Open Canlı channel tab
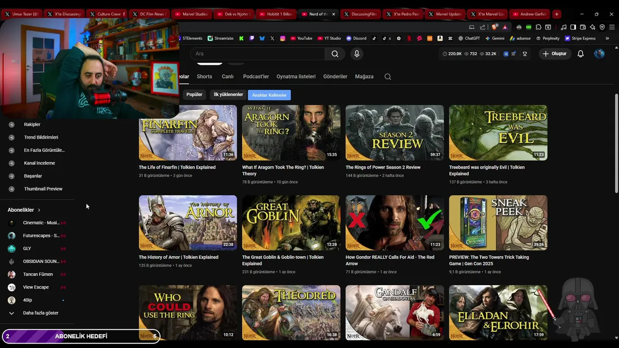This screenshot has width=619, height=348. pyautogui.click(x=227, y=76)
